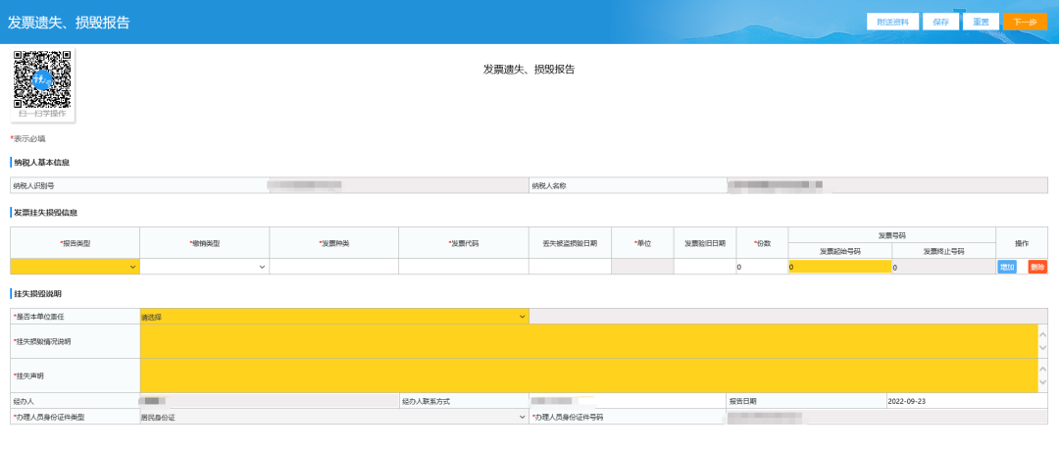1059x450 pixels.
Task: Expand the 办理人员身份证件类型 dropdown
Action: [x=333, y=417]
